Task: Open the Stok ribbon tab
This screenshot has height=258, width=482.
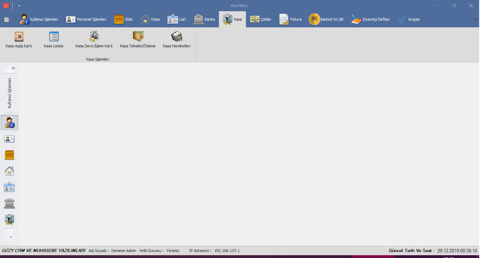Action: coord(123,19)
